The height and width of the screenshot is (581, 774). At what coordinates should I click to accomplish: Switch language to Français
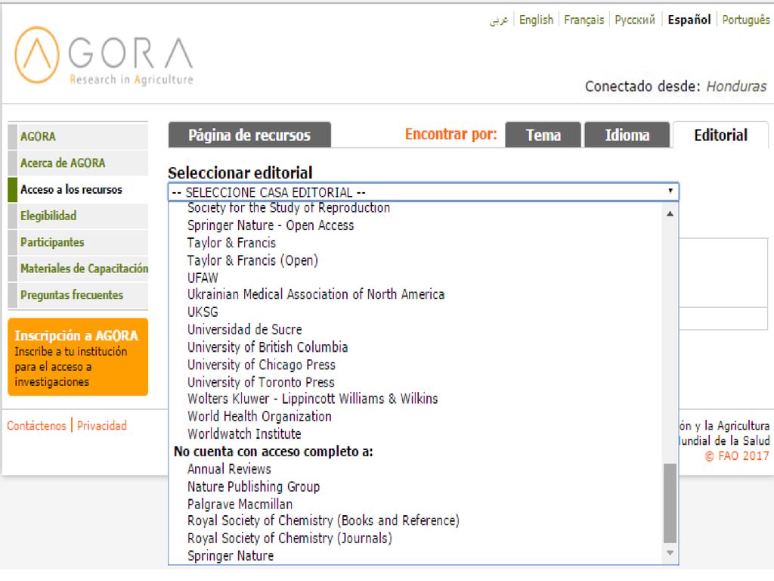[584, 20]
